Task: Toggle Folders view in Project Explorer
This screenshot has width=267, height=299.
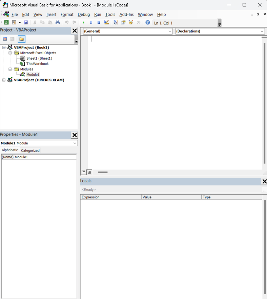Action: pyautogui.click(x=21, y=39)
